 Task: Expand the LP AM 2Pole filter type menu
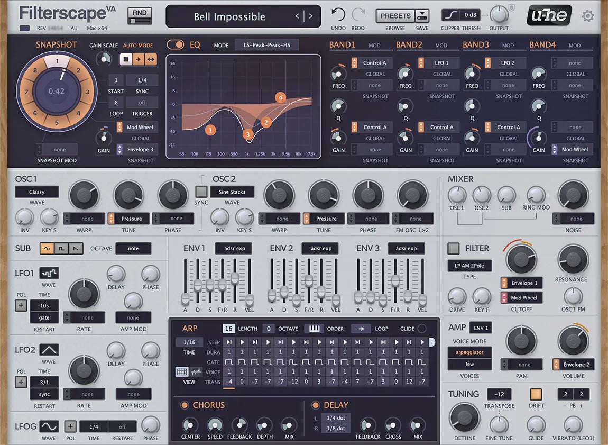click(x=469, y=266)
